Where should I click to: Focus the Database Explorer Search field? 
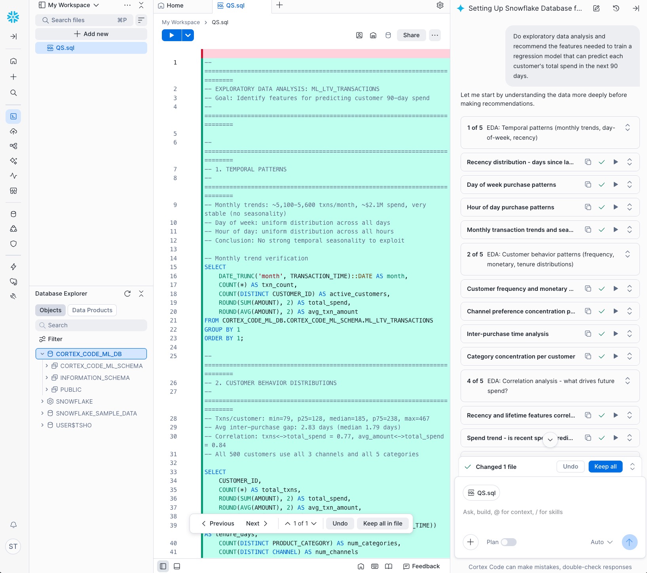91,325
